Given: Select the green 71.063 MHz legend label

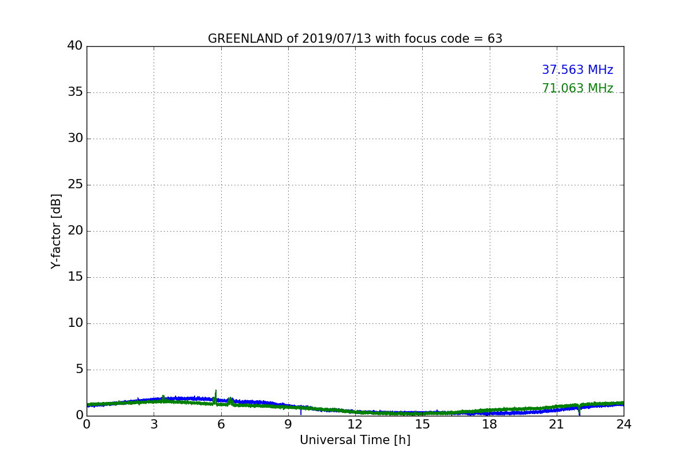Looking at the screenshot, I should tap(577, 88).
